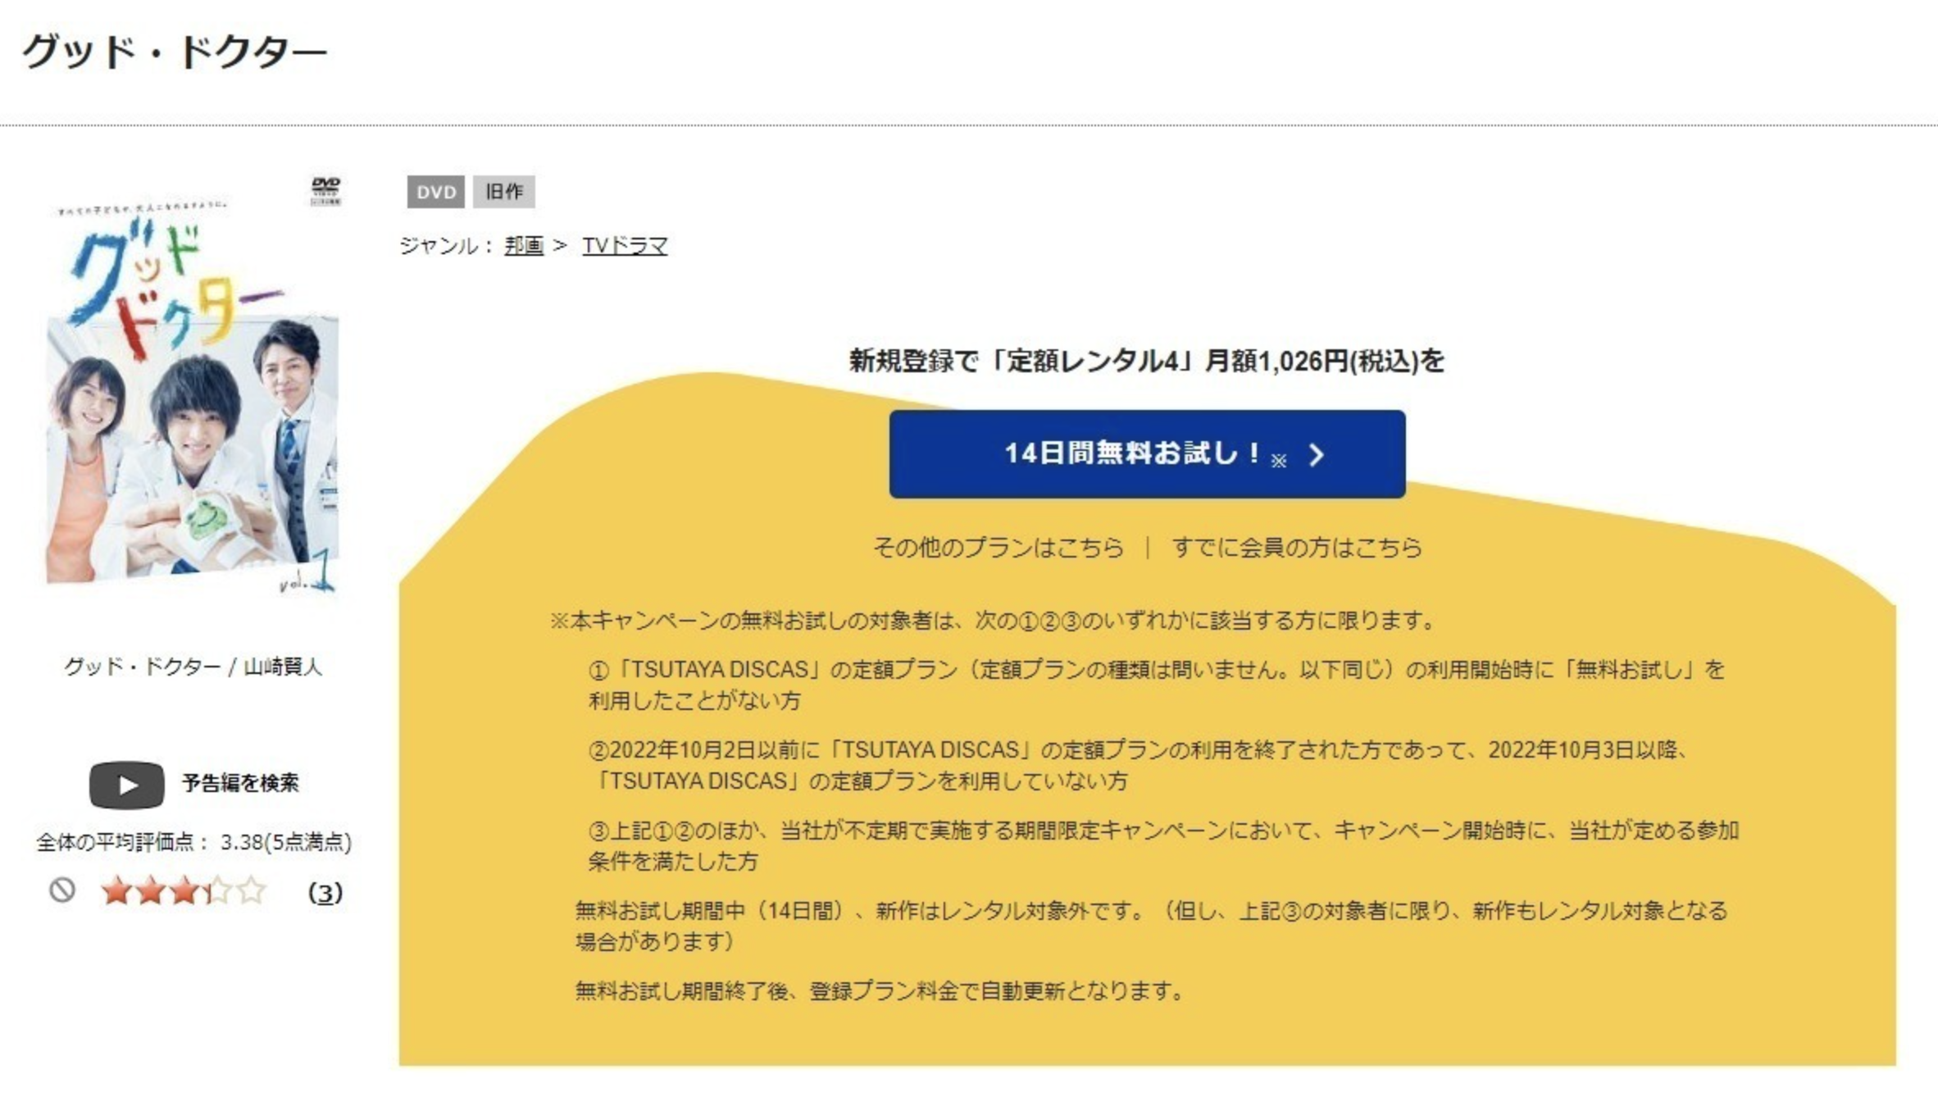Click 無料お試し期間中（14日間）、新作はレンタル対象外 note

coord(1151,926)
